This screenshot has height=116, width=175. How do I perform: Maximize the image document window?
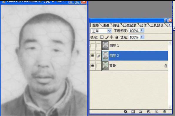[78, 2]
